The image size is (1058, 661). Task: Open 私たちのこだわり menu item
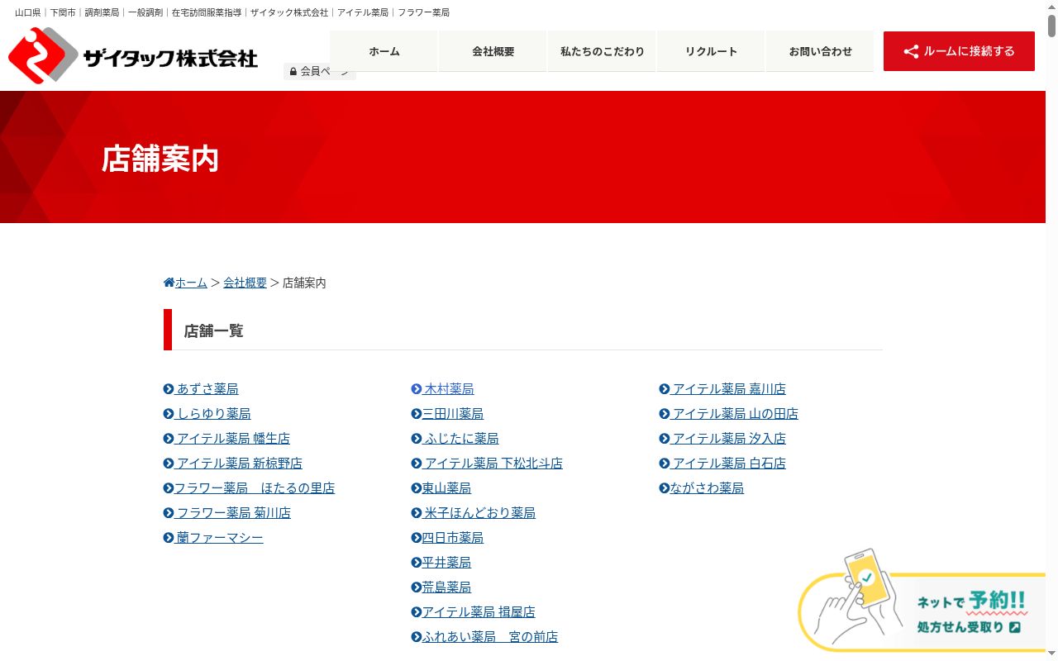(x=602, y=51)
